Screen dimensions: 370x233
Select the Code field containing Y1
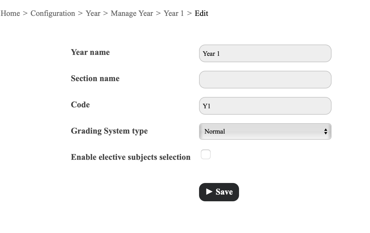265,106
